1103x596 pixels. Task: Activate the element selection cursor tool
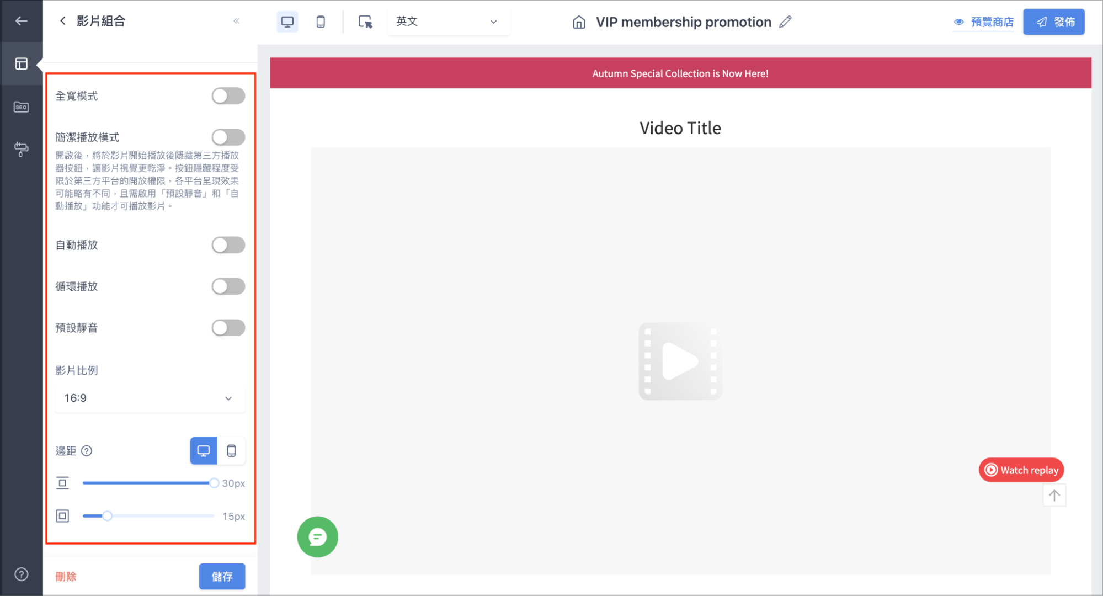(x=365, y=22)
